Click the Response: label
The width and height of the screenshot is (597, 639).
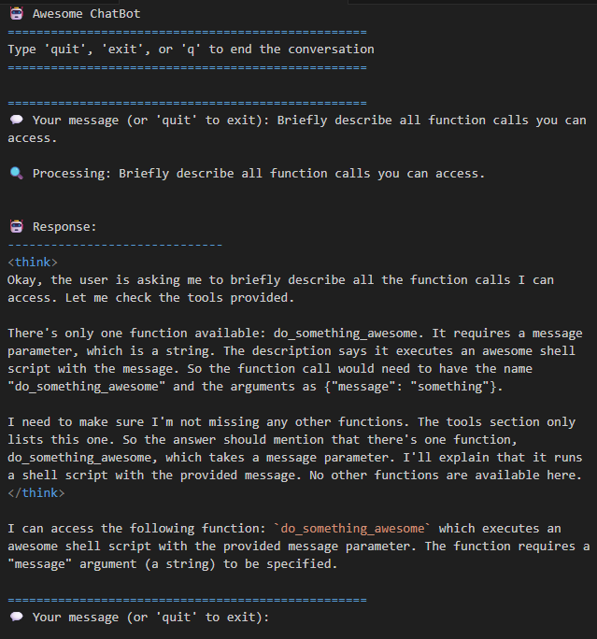64,226
